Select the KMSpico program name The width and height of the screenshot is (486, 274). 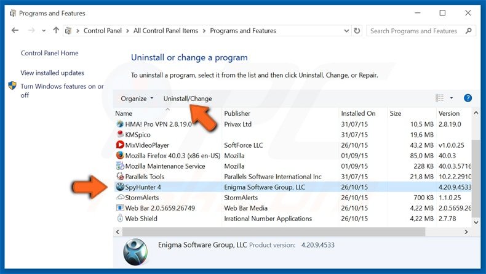138,135
